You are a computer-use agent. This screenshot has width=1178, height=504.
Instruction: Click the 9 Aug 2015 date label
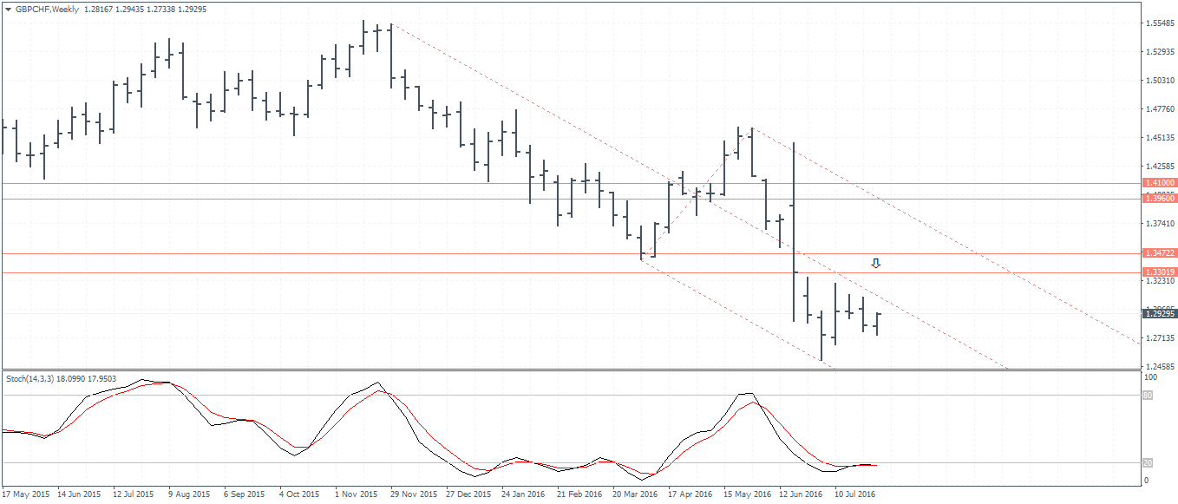point(190,494)
